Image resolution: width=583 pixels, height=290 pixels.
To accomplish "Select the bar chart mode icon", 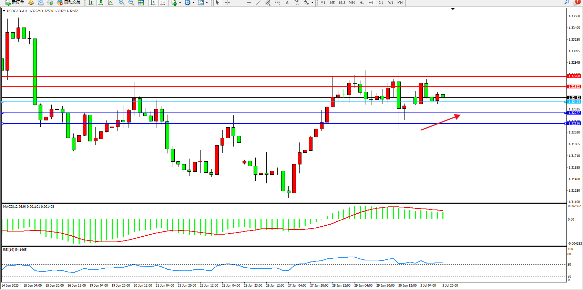I will pyautogui.click(x=91, y=3).
